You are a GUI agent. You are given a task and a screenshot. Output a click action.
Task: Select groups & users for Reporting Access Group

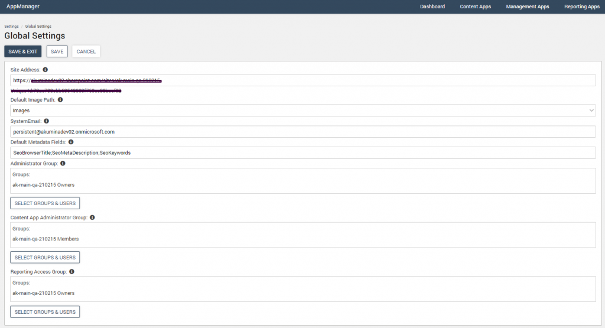coord(45,312)
